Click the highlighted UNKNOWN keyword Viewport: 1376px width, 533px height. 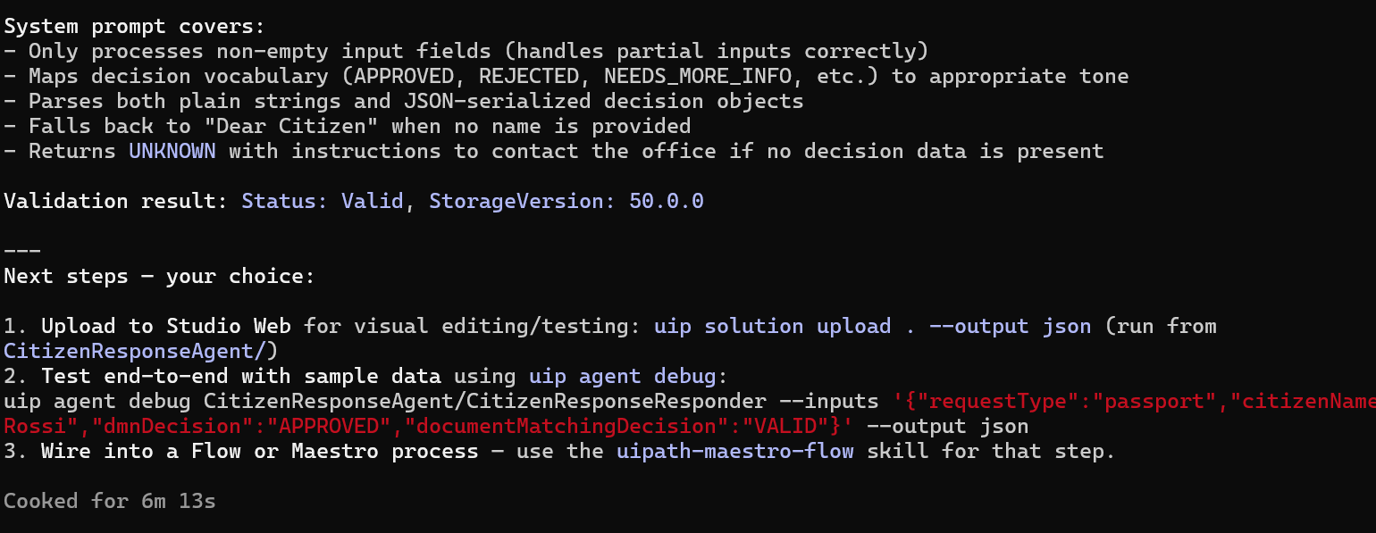tap(172, 151)
